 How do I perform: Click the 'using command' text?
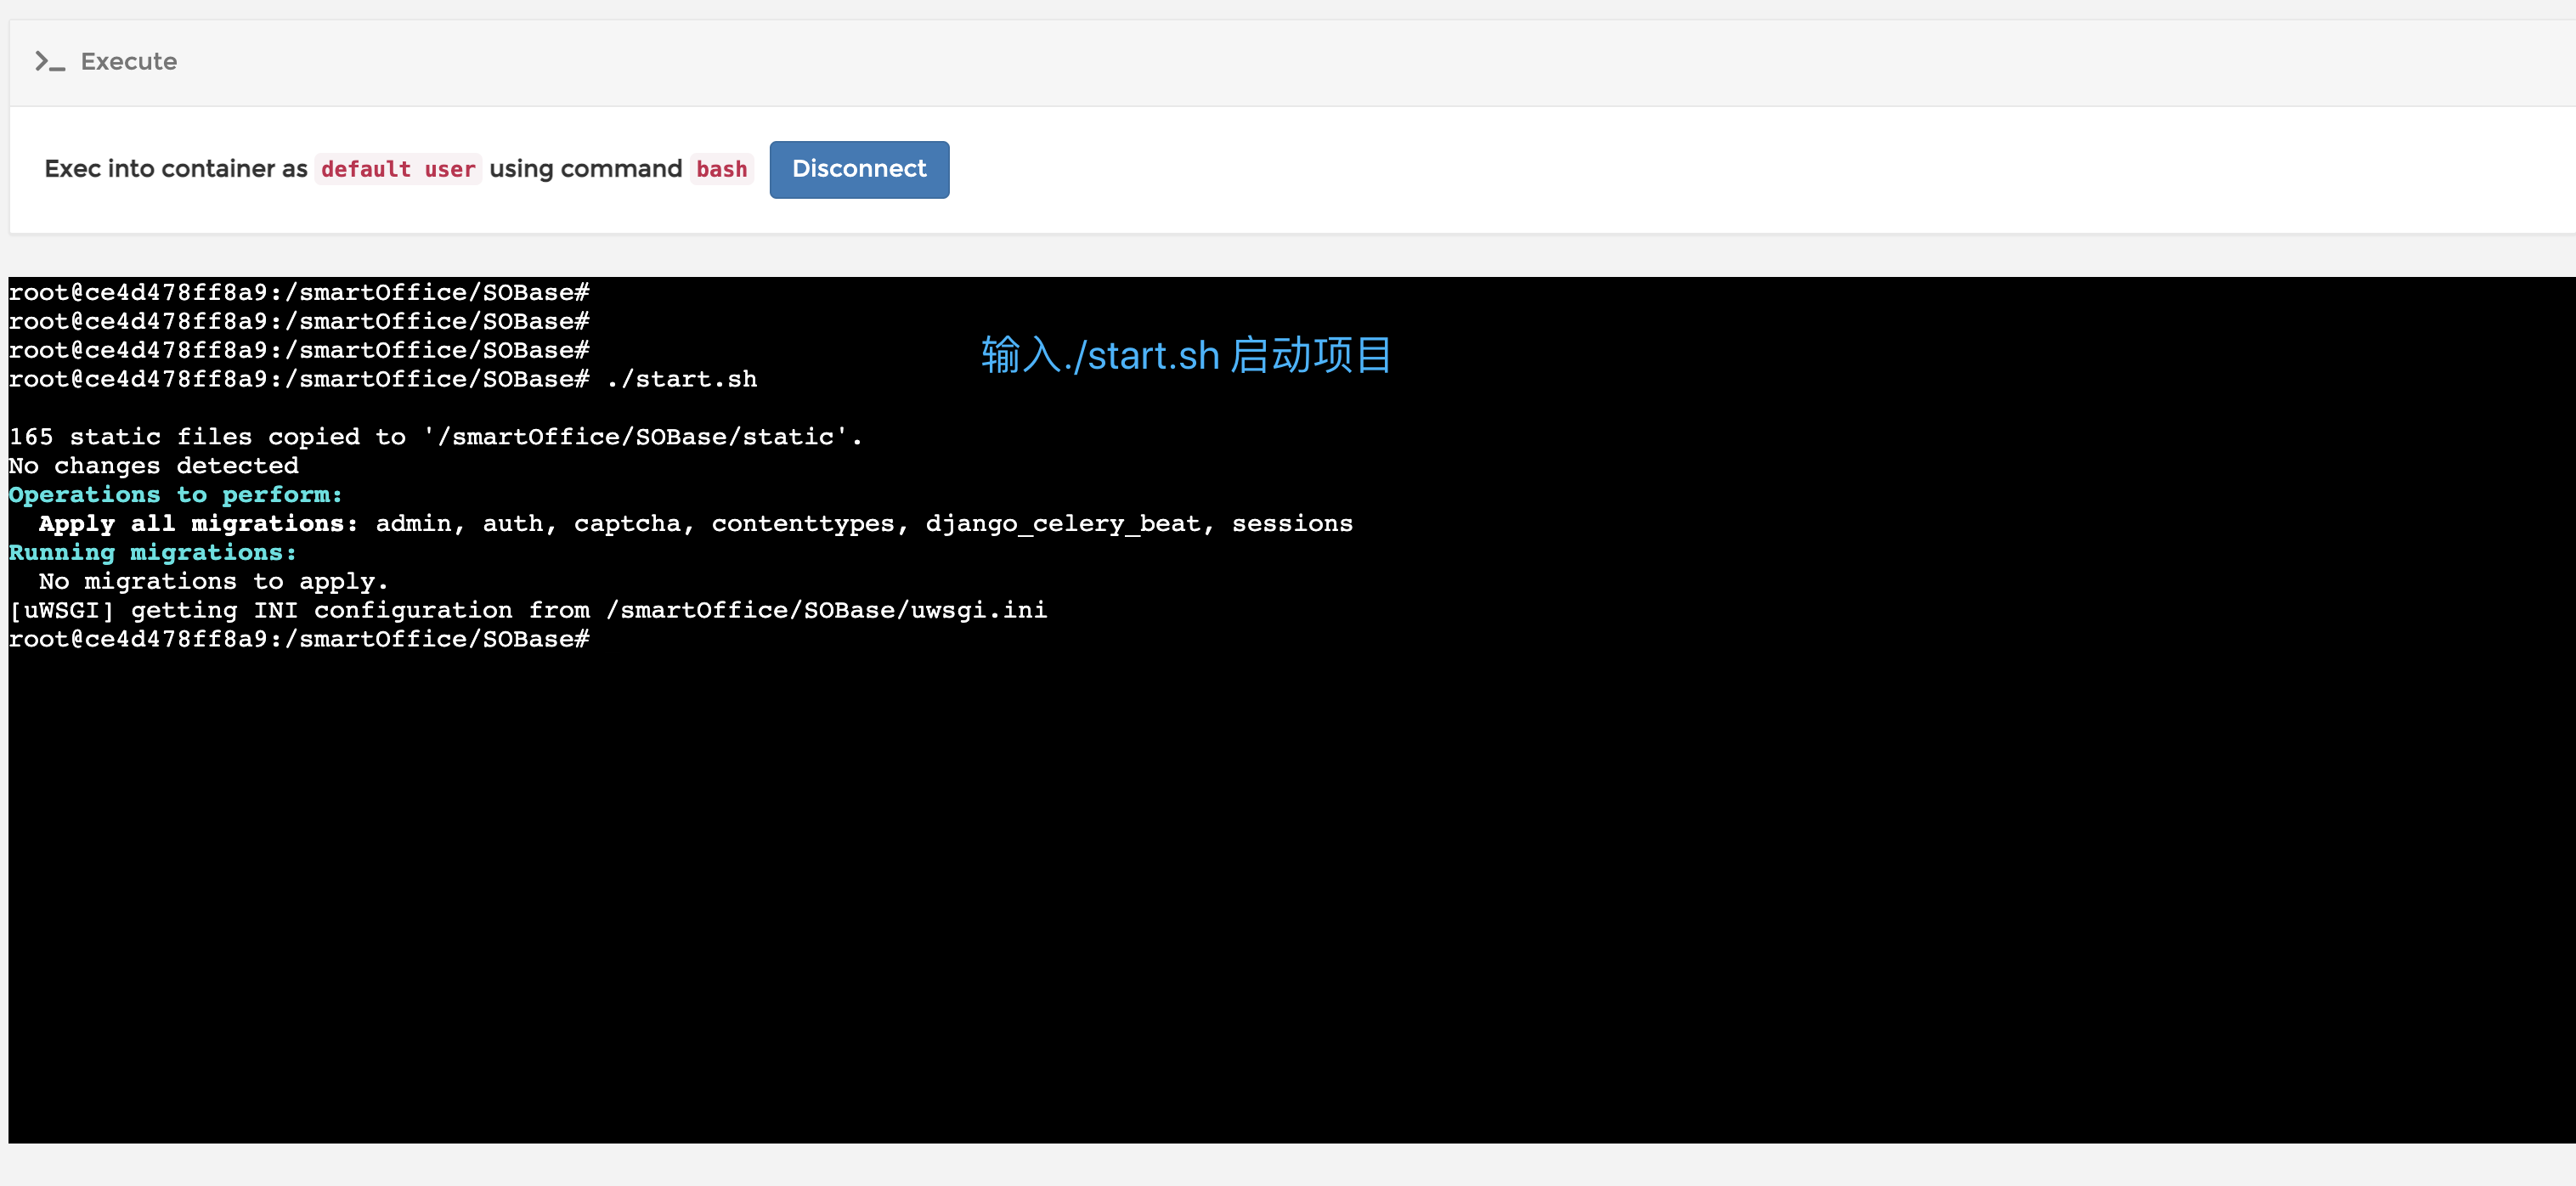[586, 169]
